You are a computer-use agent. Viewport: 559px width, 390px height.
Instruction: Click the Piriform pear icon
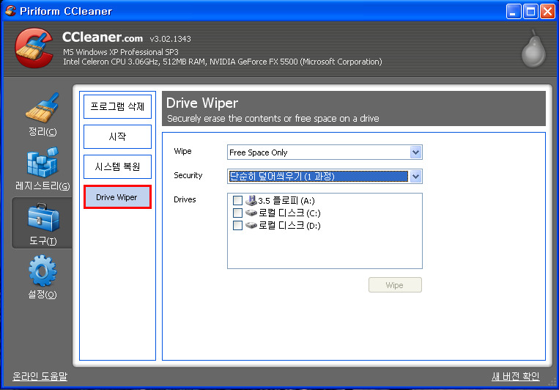[533, 49]
